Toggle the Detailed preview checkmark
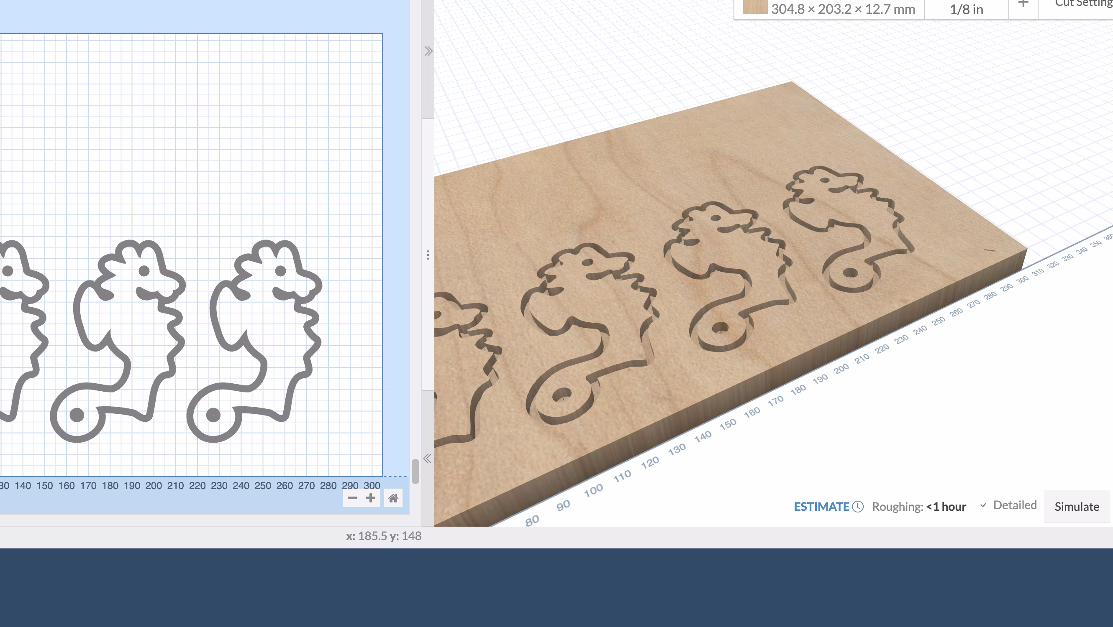Viewport: 1113px width, 627px height. [983, 505]
